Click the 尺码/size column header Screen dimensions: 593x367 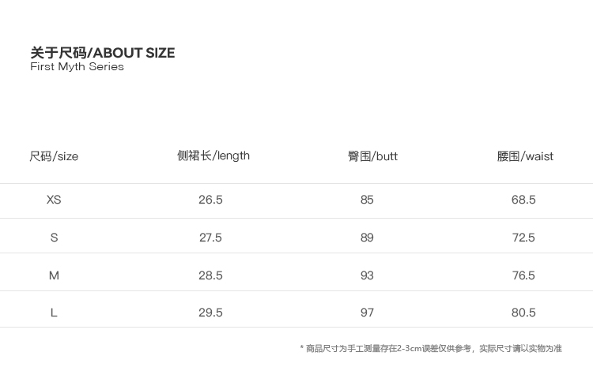pos(54,156)
